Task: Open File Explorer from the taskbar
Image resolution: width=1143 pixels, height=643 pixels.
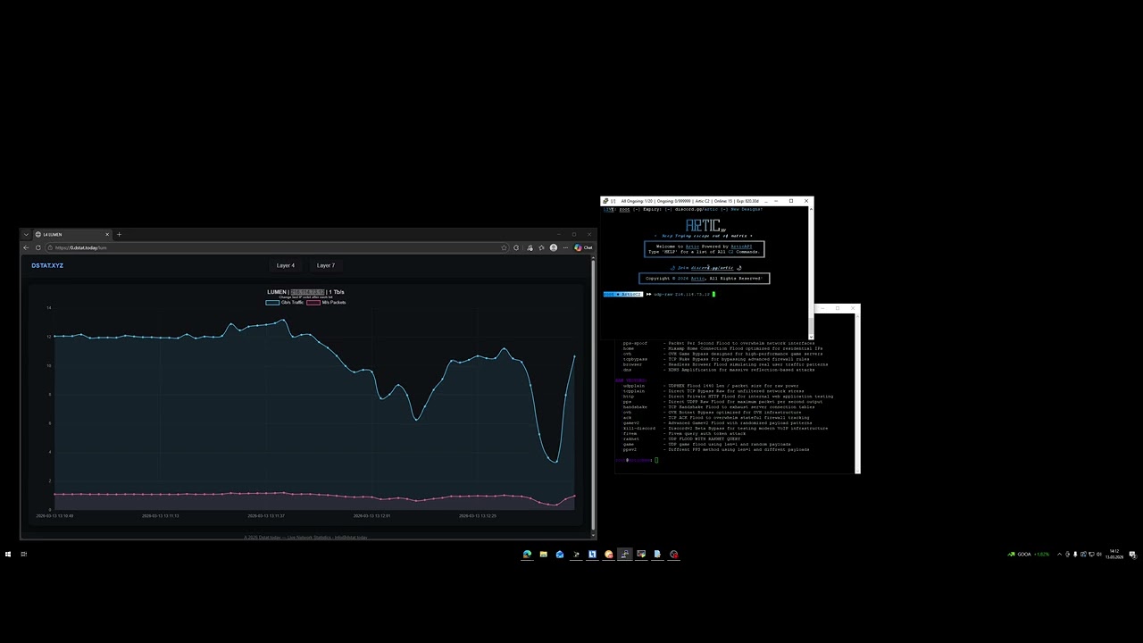Action: (543, 554)
